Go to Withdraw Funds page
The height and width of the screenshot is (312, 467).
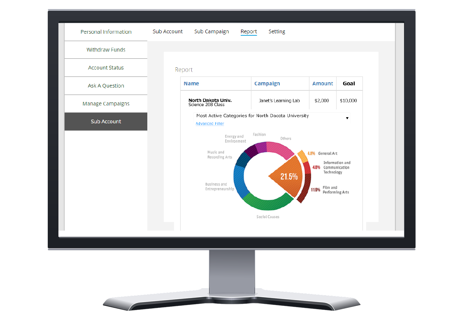click(106, 50)
